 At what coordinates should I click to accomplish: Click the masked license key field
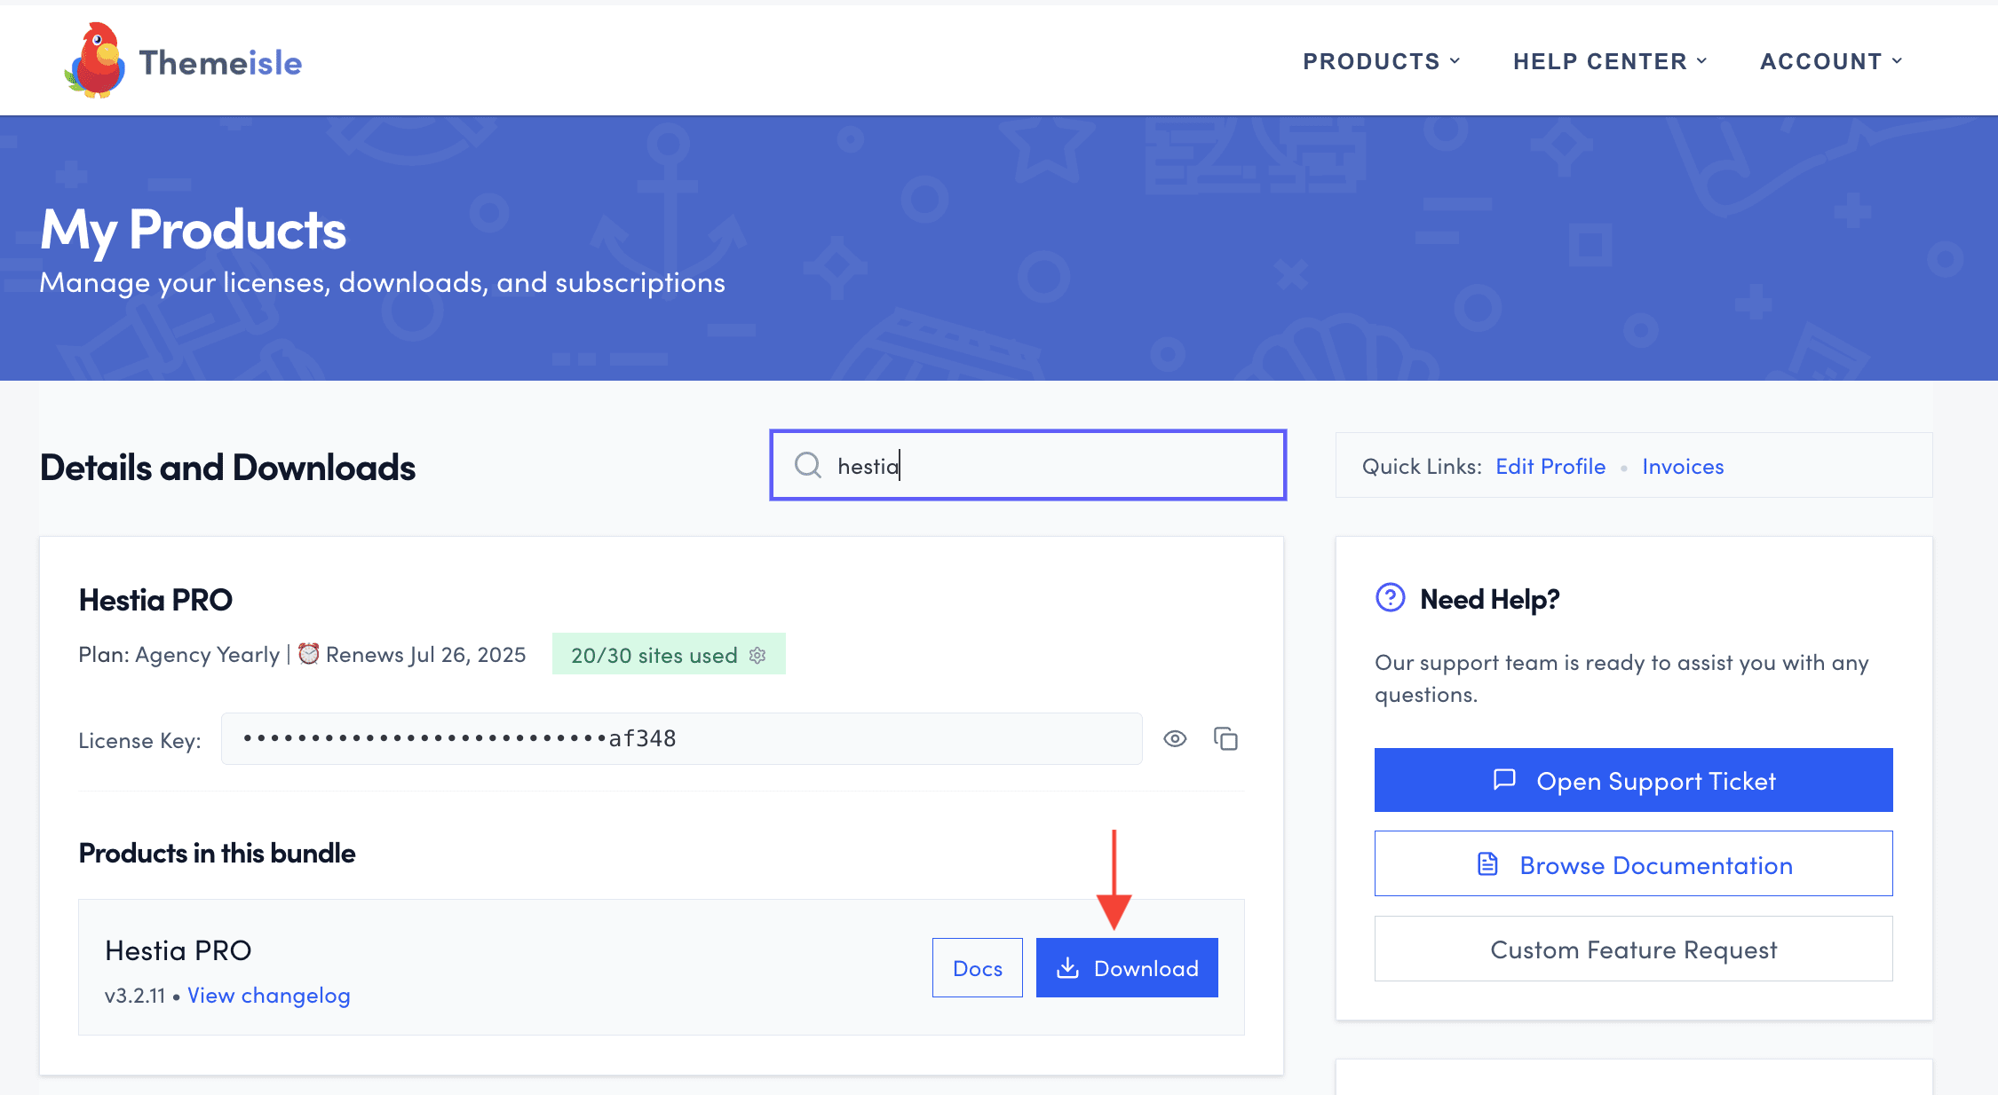(680, 738)
